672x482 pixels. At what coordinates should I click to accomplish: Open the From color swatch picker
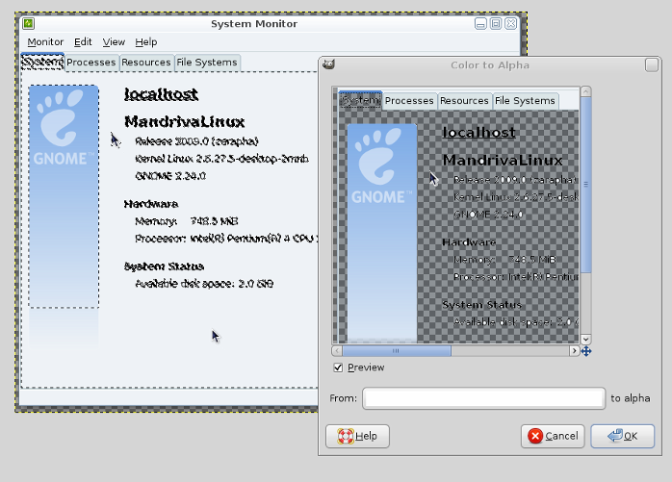(x=483, y=398)
